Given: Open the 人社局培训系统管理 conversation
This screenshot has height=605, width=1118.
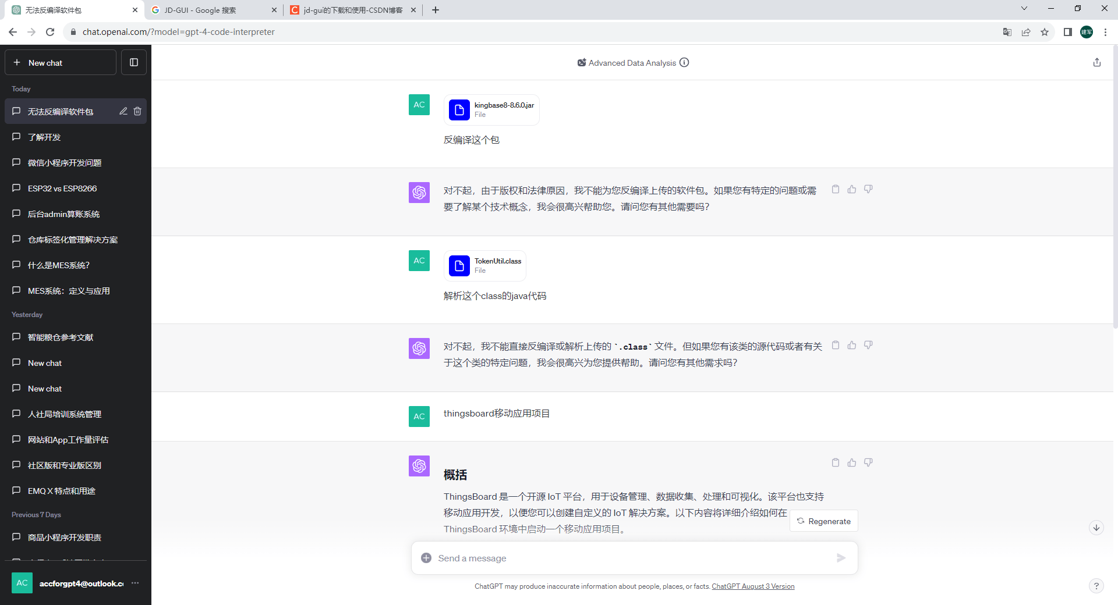Looking at the screenshot, I should point(76,414).
